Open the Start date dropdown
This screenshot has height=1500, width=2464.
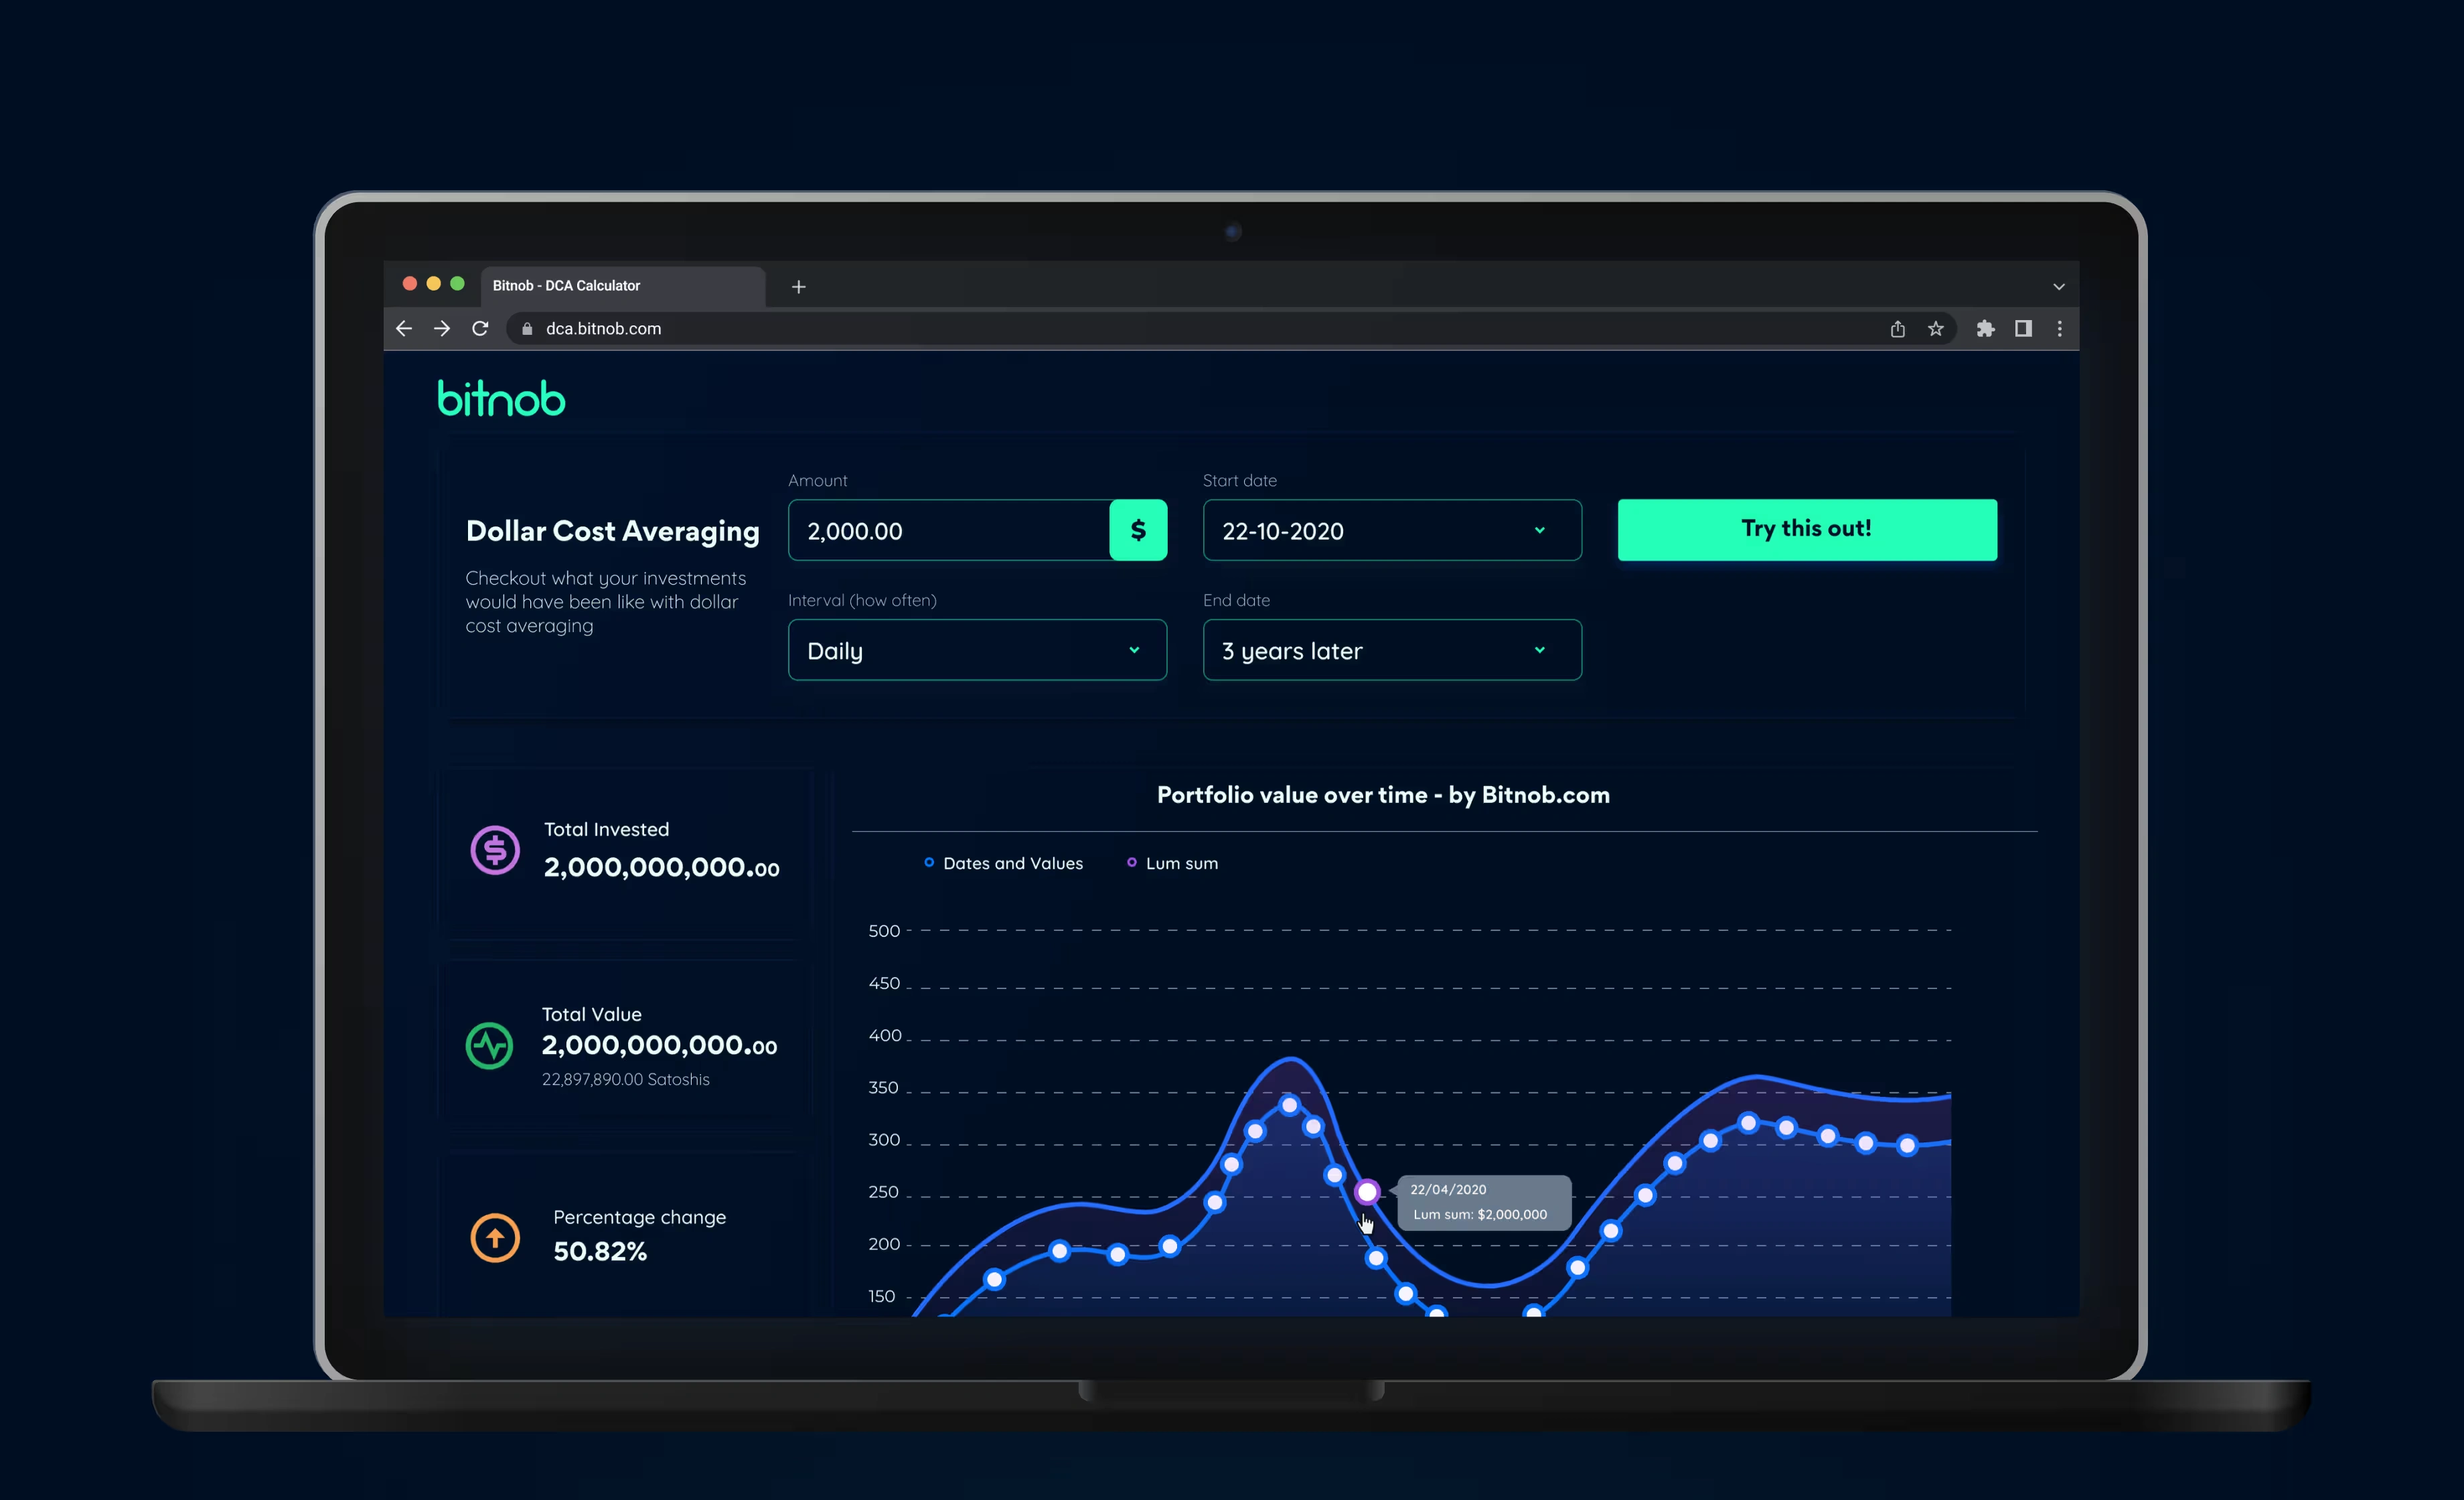pyautogui.click(x=1391, y=530)
